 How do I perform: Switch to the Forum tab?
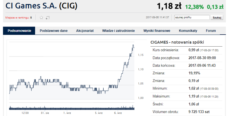[211, 31]
